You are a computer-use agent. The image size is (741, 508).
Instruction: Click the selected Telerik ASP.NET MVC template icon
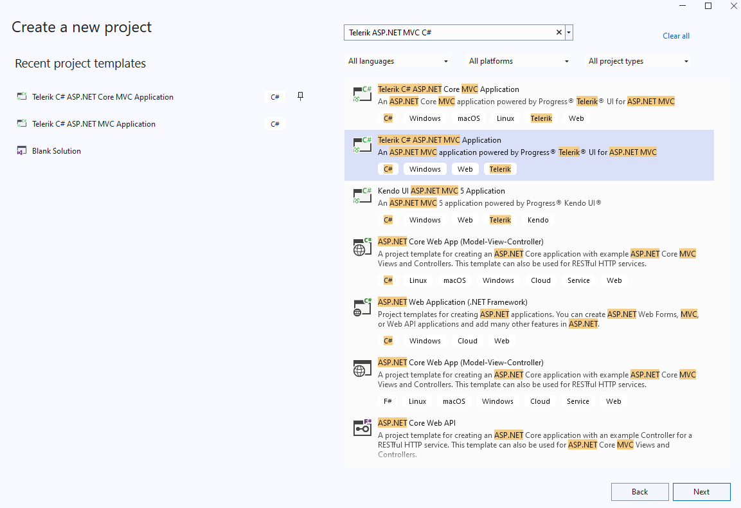362,145
